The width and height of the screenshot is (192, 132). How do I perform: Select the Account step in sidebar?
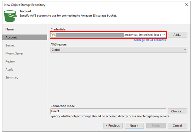click(x=25, y=37)
